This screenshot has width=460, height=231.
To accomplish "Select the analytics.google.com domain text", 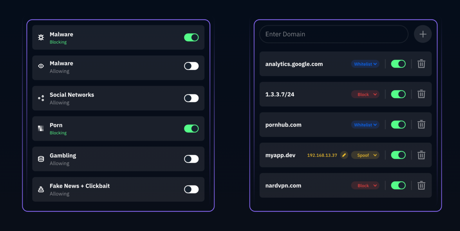I will (294, 64).
